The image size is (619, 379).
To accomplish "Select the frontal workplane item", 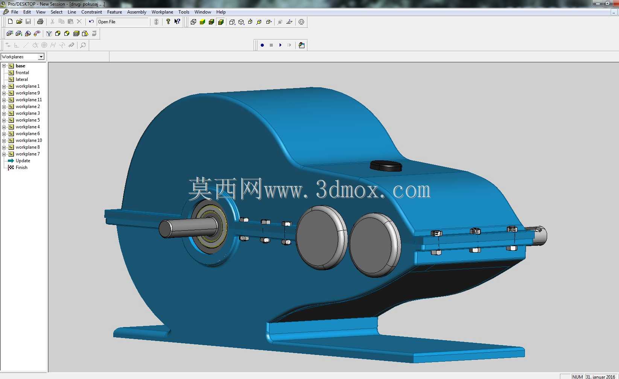I will point(22,73).
